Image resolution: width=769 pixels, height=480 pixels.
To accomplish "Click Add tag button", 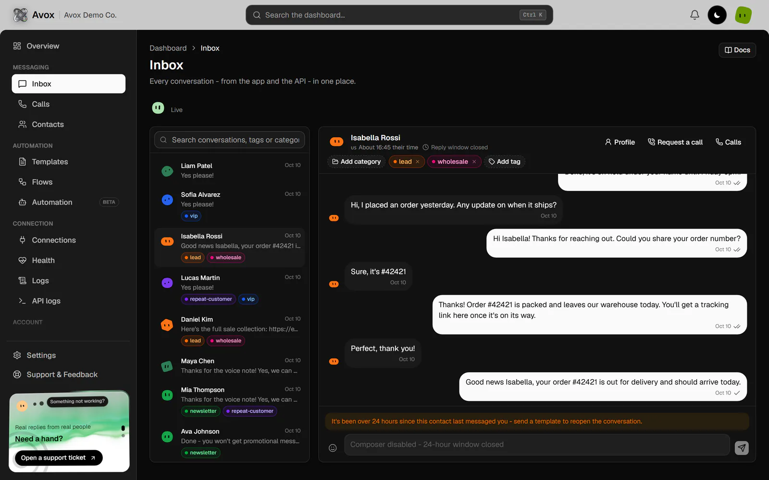I will point(505,162).
